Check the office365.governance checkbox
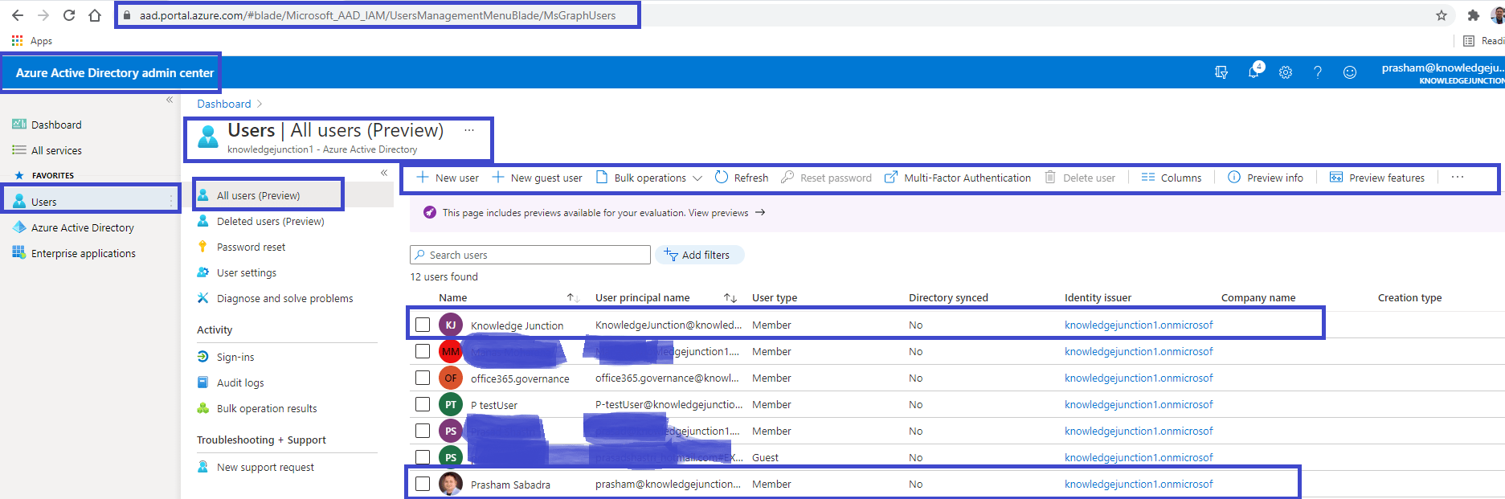Screen dimensions: 1505x499 (423, 378)
